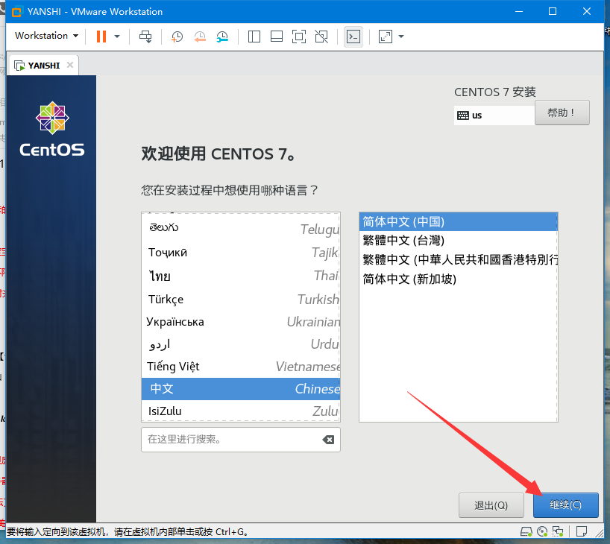Viewport: 610px width, 544px height.
Task: Click the 帮助! help button
Action: [562, 113]
